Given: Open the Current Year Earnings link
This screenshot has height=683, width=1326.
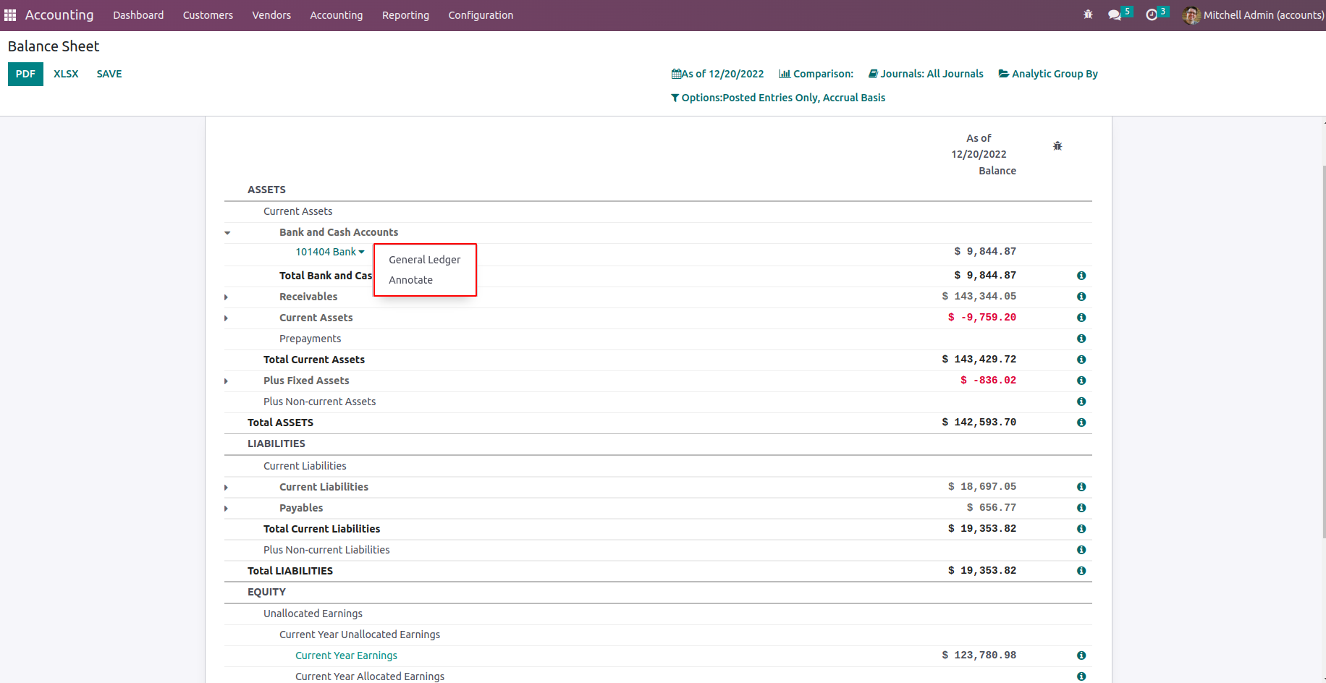Looking at the screenshot, I should (346, 656).
